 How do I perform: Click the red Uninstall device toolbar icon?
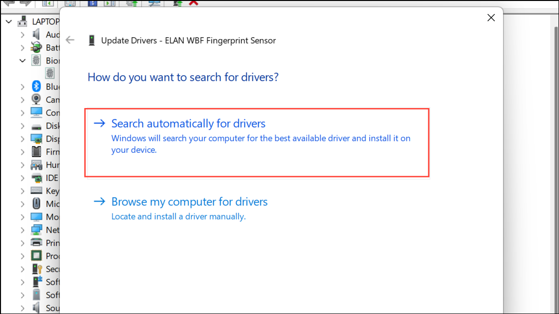193,3
